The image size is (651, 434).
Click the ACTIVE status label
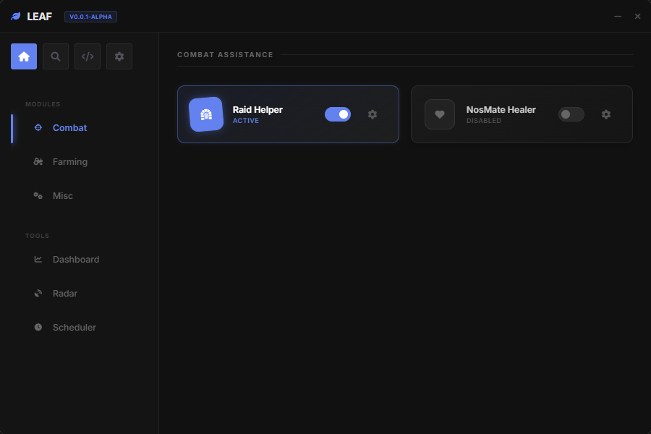[246, 121]
